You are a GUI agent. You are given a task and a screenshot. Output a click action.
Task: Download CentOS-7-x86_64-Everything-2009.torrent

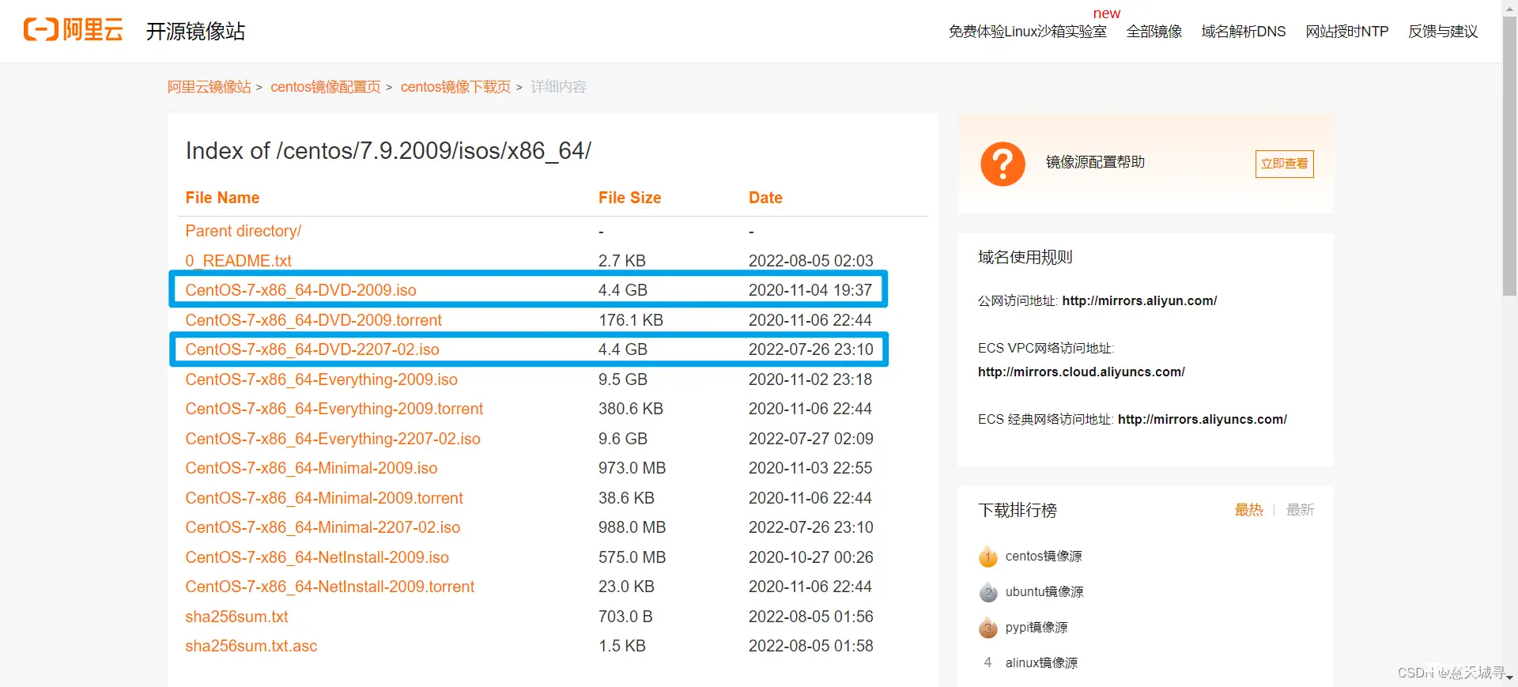click(x=334, y=409)
